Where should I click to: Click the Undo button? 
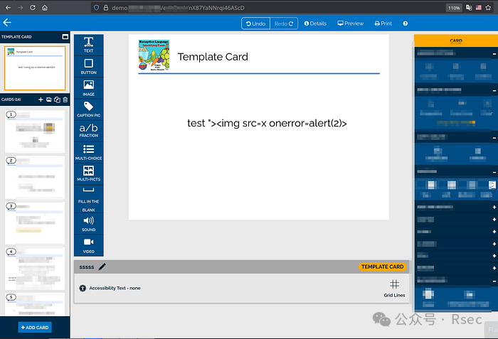tap(255, 23)
